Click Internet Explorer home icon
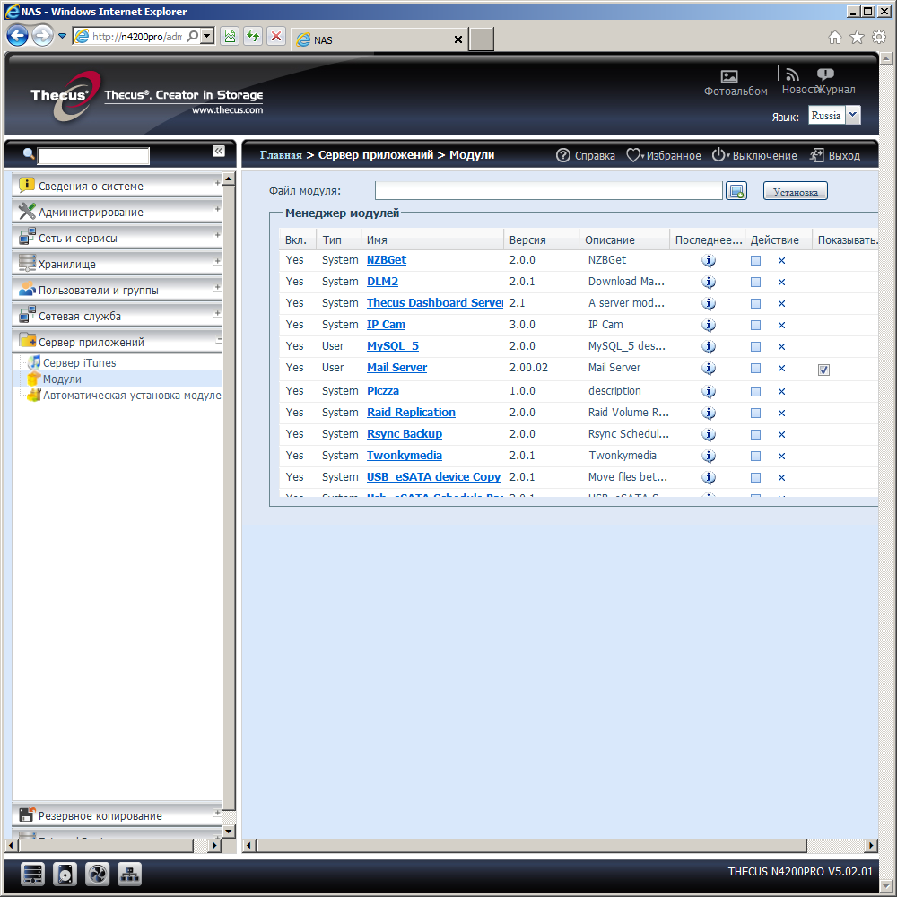The height and width of the screenshot is (897, 897). 834,37
